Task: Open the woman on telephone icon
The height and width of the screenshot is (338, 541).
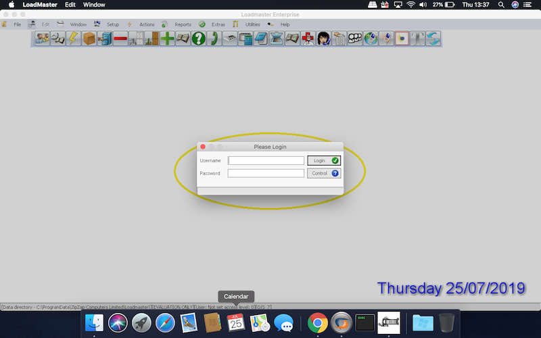Action: 324,39
